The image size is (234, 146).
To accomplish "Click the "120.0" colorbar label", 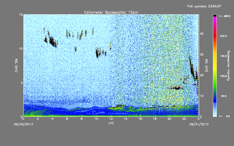I will [223, 76].
